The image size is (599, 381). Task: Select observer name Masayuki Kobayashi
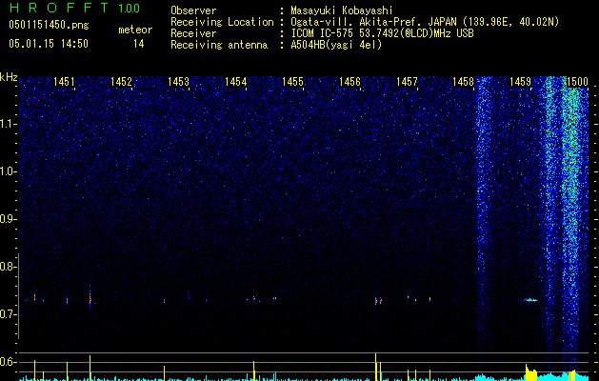click(x=342, y=10)
